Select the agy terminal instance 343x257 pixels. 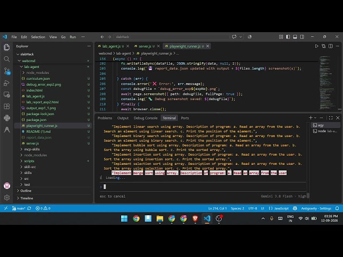point(325,125)
